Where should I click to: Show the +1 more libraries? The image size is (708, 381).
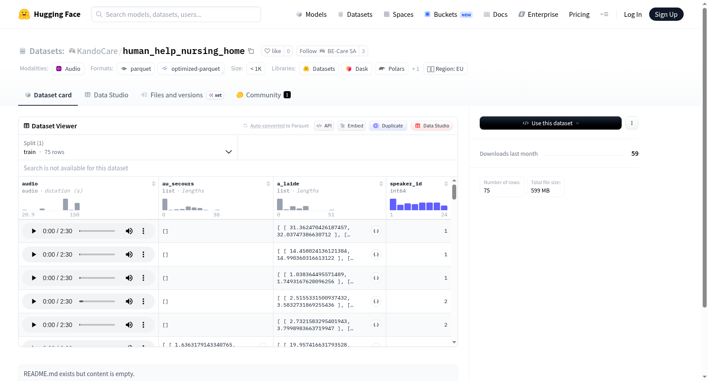[x=416, y=69]
